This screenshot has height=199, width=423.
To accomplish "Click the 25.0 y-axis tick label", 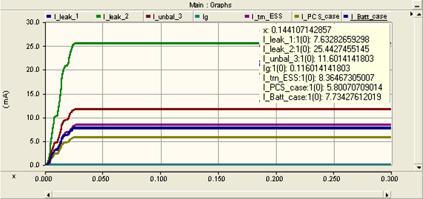I will tap(32, 46).
